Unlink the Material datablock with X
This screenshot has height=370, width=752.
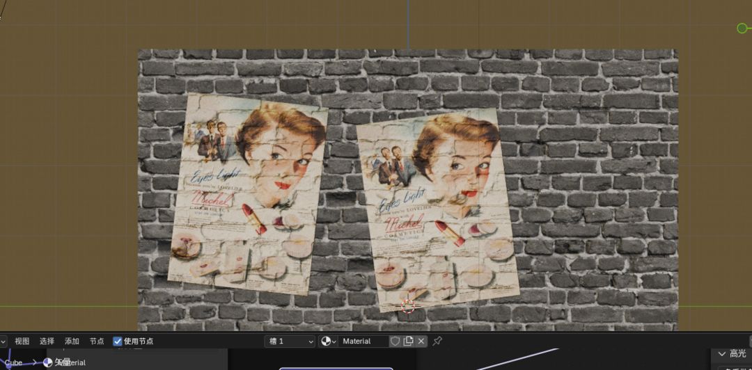[421, 341]
